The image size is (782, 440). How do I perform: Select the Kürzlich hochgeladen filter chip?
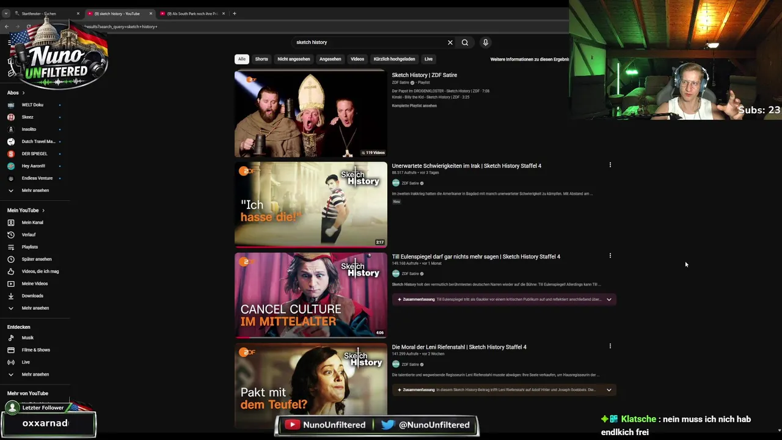(394, 59)
